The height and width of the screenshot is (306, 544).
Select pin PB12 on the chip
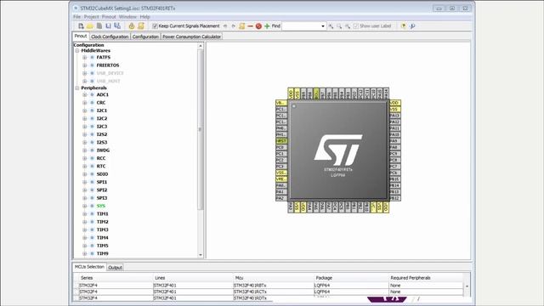(394, 198)
